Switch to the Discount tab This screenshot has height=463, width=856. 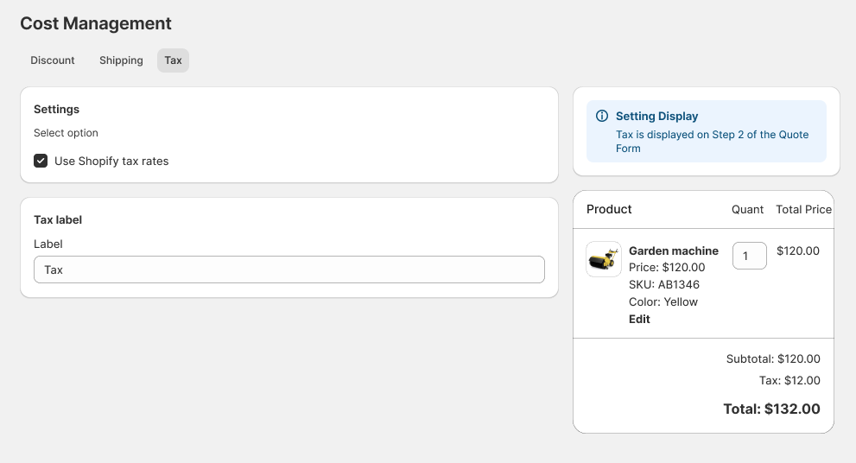(53, 60)
